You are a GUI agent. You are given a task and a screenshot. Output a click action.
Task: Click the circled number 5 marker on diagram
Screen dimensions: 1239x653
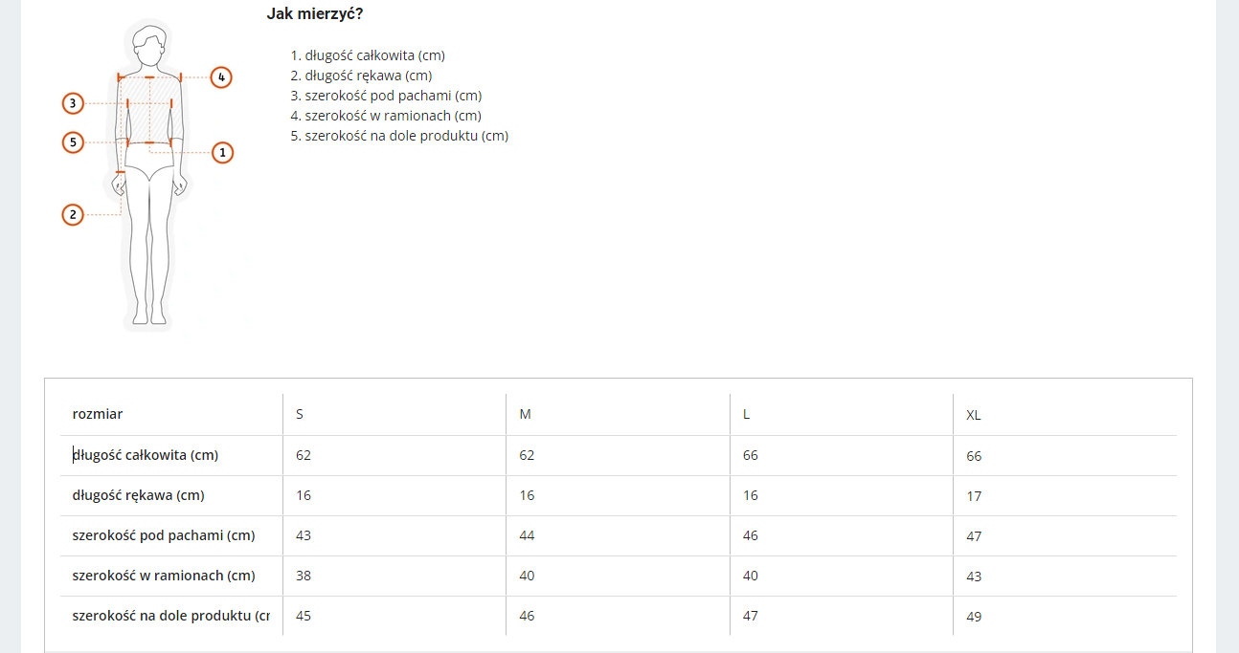(x=73, y=142)
